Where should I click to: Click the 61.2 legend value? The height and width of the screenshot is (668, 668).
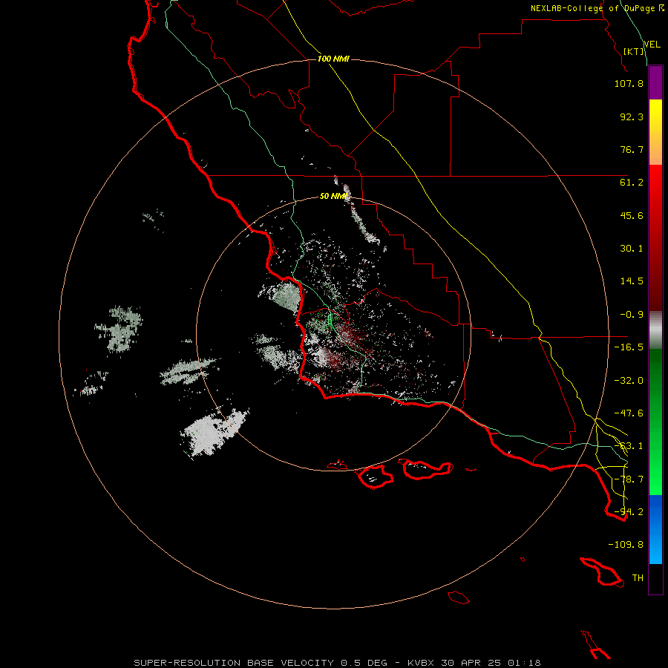(632, 183)
